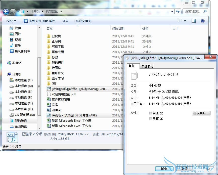Select the 盖可作文 folder icon
The image size is (218, 175).
[49, 73]
